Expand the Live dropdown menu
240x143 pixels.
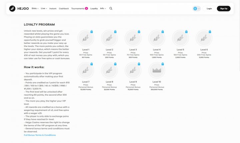pos(44,9)
